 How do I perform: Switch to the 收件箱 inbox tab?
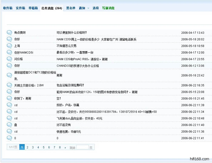click(8, 8)
